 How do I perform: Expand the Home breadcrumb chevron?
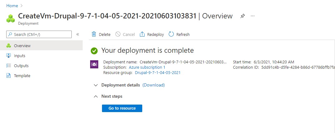click(22, 6)
